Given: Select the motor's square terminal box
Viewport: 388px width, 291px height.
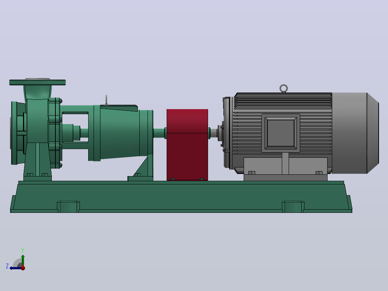Looking at the screenshot, I should (281, 133).
